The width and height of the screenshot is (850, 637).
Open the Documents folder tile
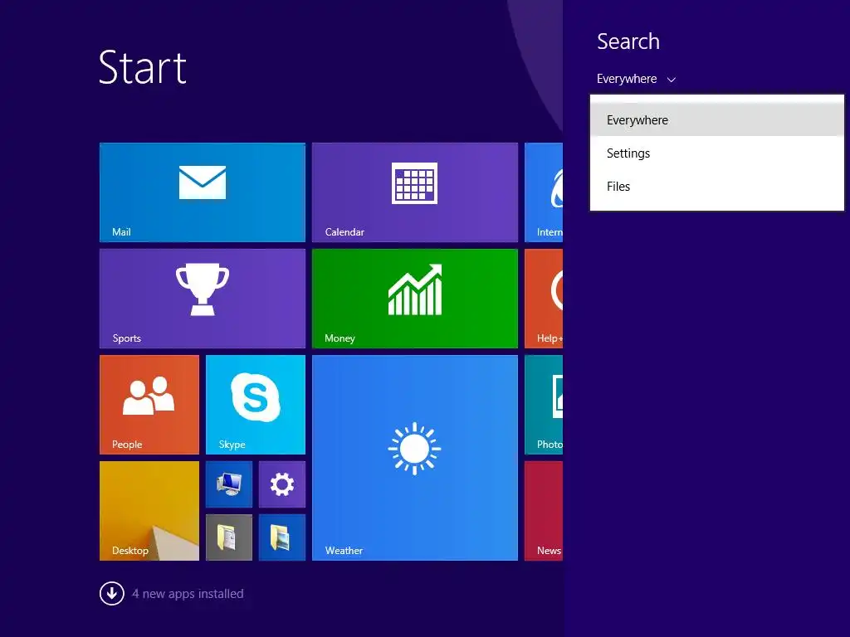pyautogui.click(x=229, y=537)
